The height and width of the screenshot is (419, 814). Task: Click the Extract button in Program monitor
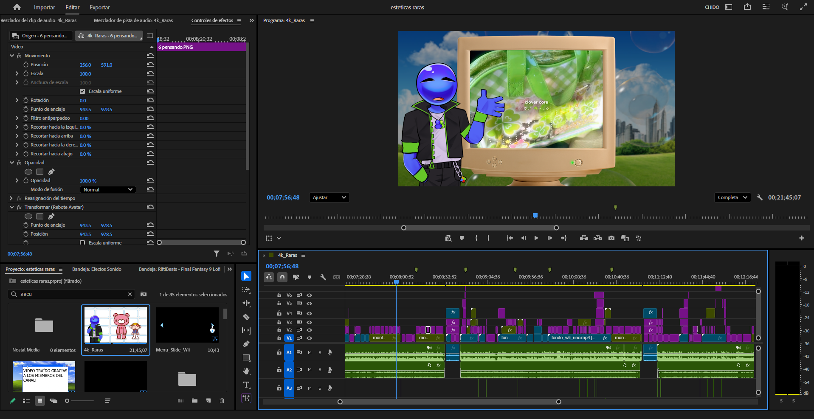597,238
